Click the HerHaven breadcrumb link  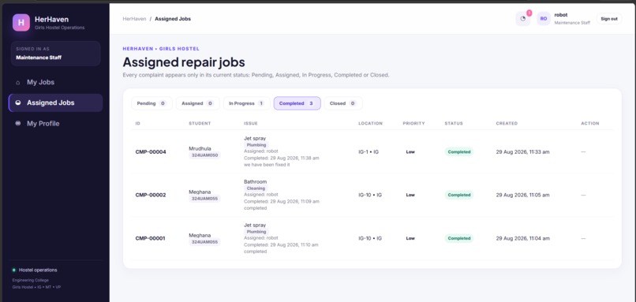click(134, 19)
